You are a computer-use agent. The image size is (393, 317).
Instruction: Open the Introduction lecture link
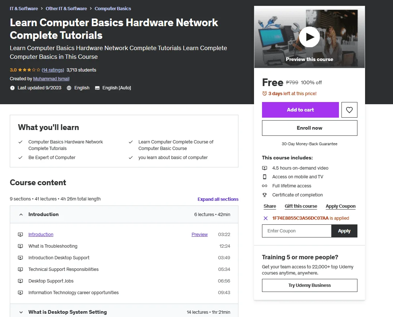coord(41,235)
